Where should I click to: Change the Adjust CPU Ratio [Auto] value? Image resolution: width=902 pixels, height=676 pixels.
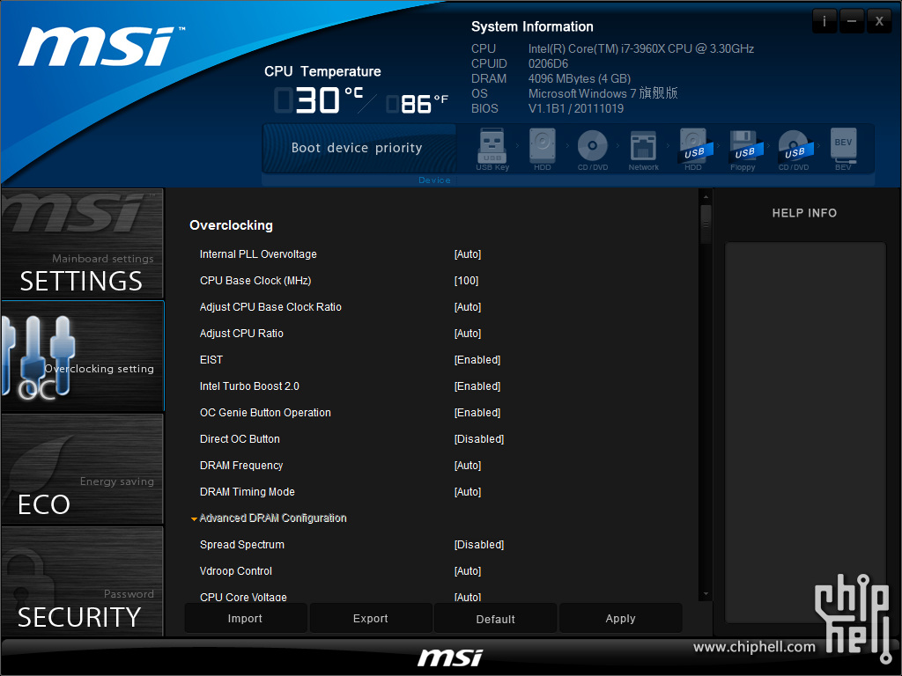tap(468, 334)
